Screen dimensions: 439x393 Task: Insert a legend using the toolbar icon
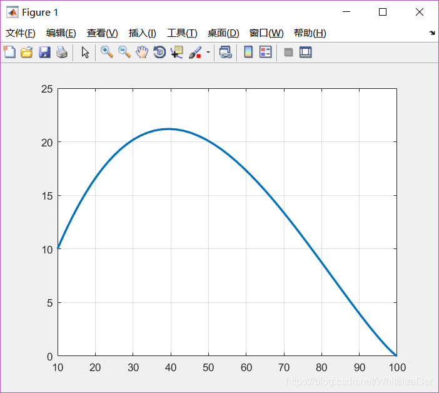265,52
